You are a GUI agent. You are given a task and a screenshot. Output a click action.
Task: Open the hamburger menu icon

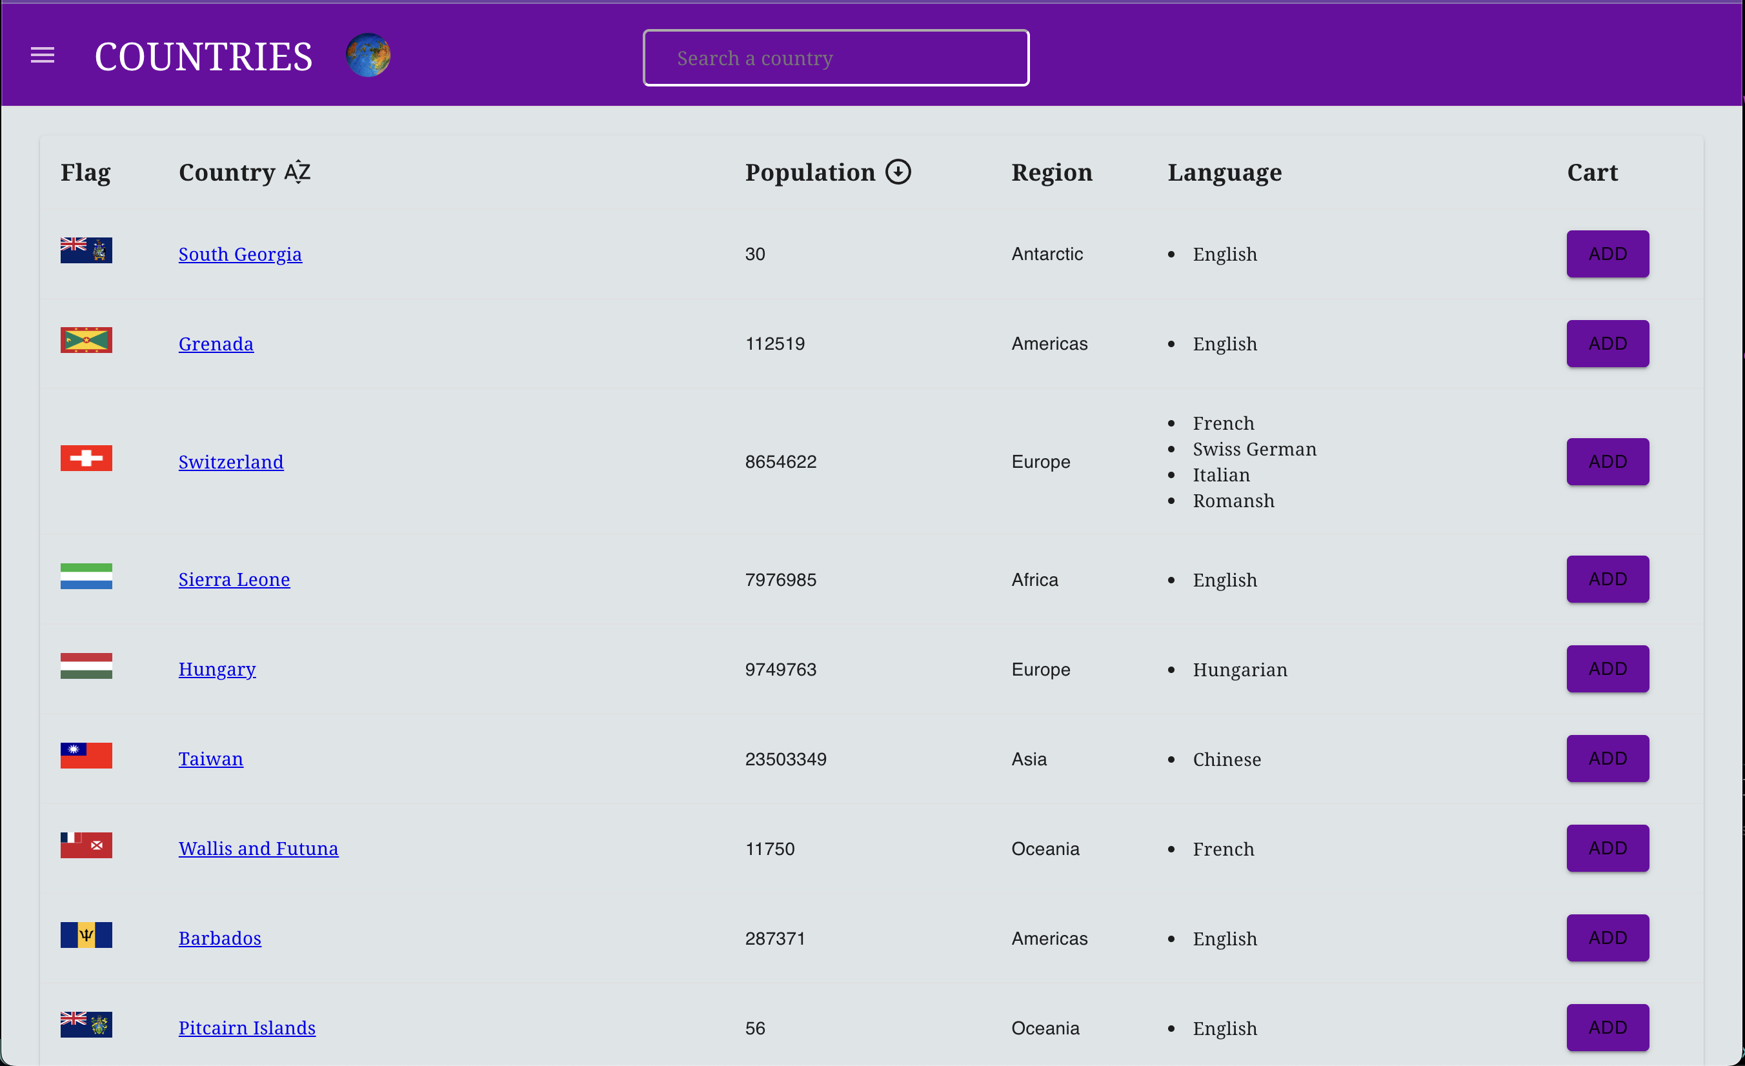coord(43,55)
